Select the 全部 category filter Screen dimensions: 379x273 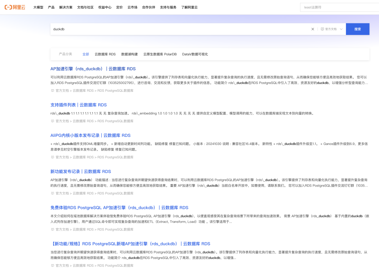click(86, 54)
